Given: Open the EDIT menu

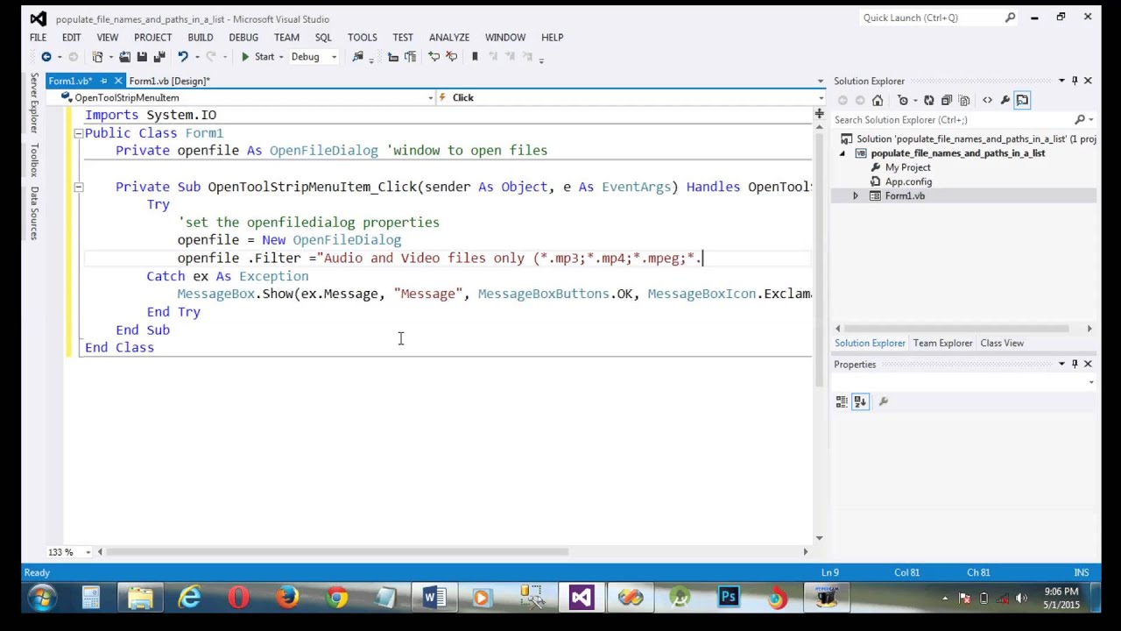Looking at the screenshot, I should [71, 38].
